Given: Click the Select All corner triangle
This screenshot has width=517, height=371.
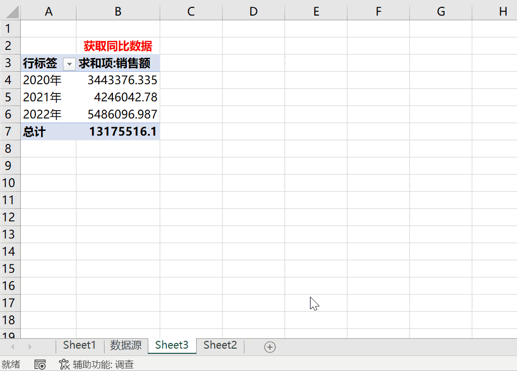Looking at the screenshot, I should (12, 12).
